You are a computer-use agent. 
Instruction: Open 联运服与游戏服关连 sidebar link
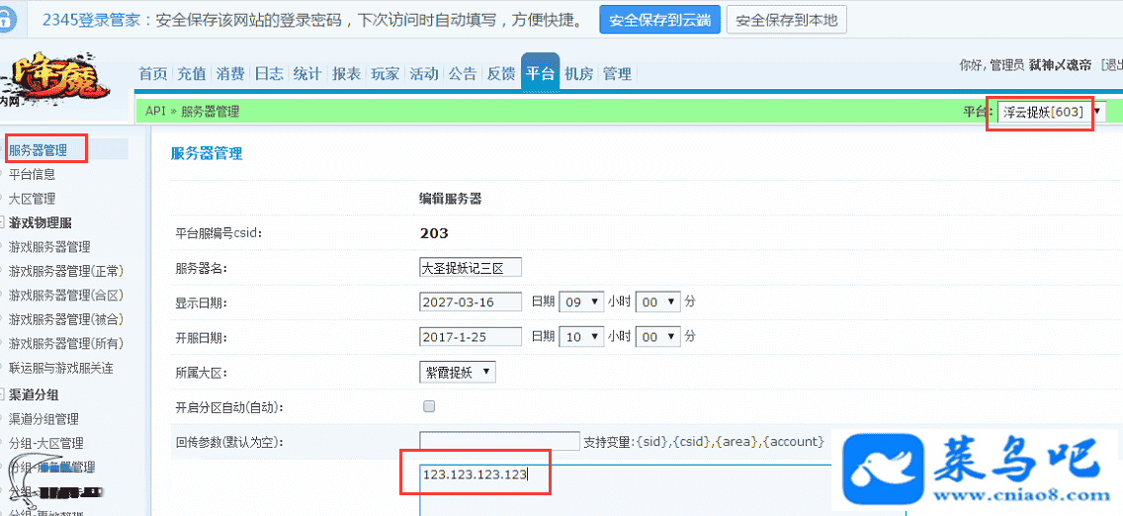pyautogui.click(x=60, y=368)
